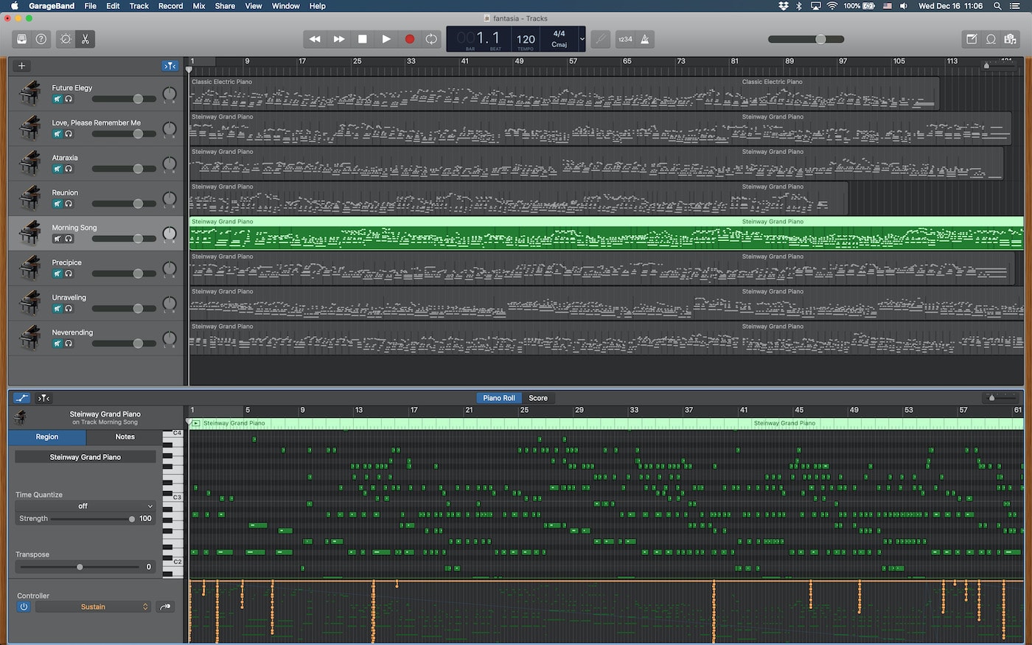This screenshot has width=1032, height=645.
Task: Open the Loop Browser icon
Action: [x=991, y=39]
